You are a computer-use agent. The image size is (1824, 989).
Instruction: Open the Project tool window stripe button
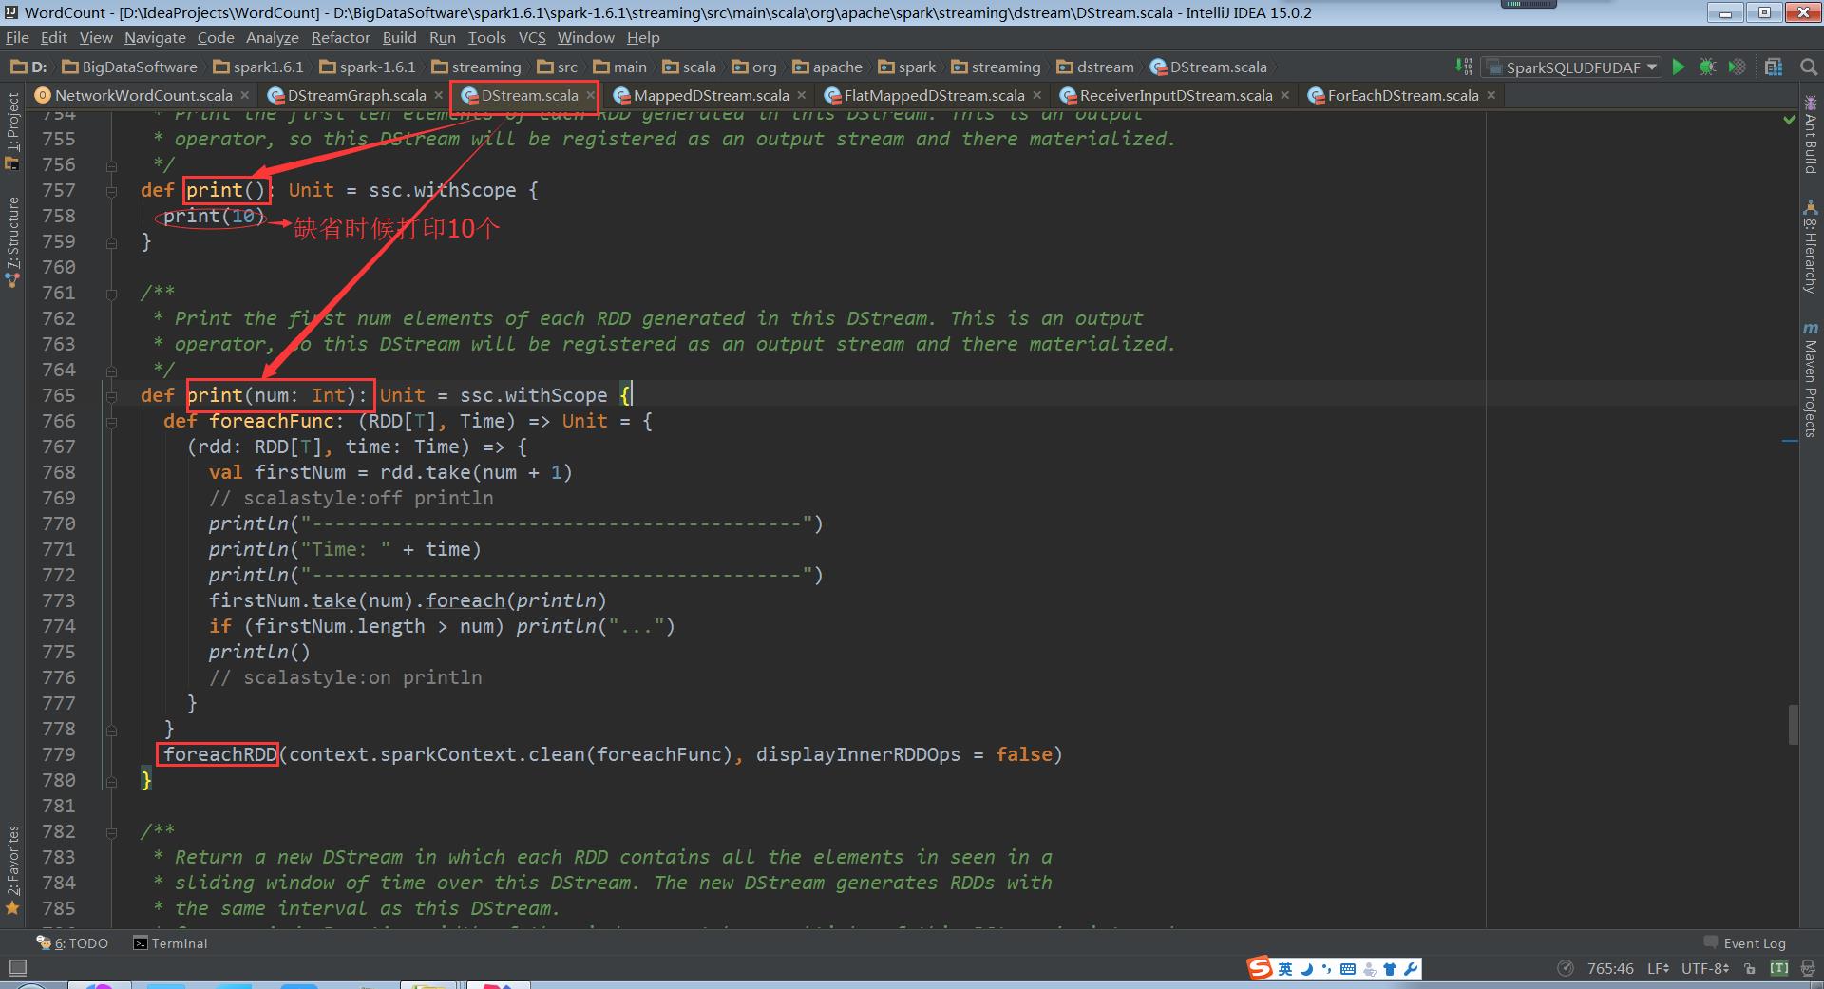(x=12, y=131)
